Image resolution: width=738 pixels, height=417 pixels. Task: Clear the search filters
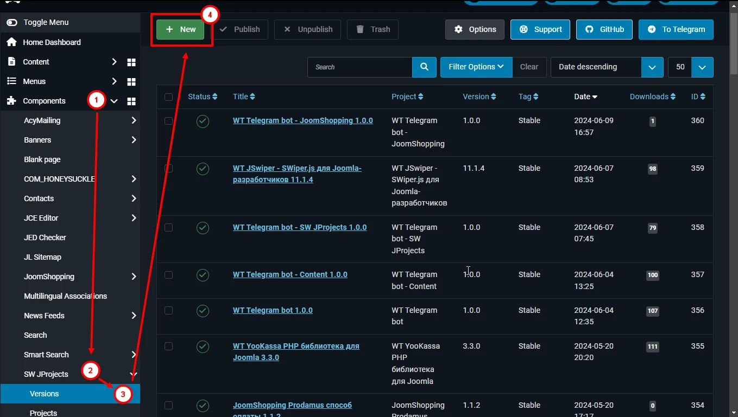[x=529, y=67]
